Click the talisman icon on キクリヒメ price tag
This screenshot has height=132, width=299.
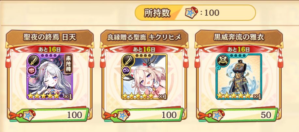pos(124,115)
